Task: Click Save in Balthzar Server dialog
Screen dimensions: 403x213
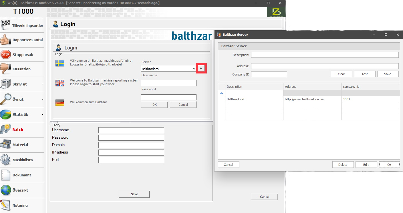Action: click(388, 74)
